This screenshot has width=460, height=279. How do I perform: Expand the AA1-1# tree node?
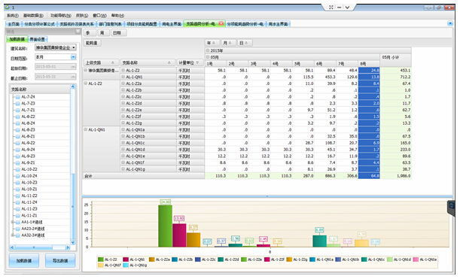point(13,222)
